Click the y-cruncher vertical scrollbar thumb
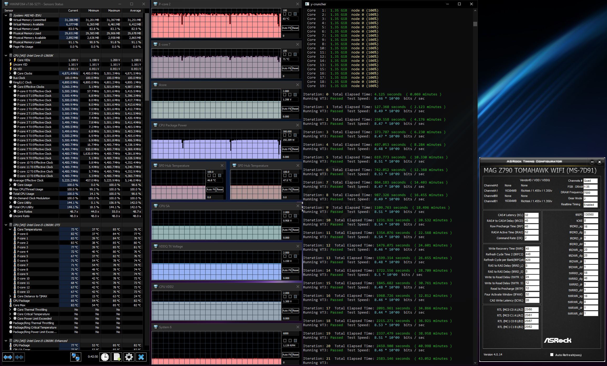Screen dimensions: 607x366 coord(475,24)
